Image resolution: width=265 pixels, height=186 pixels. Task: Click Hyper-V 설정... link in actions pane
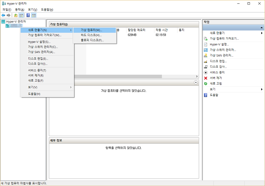[219, 45]
